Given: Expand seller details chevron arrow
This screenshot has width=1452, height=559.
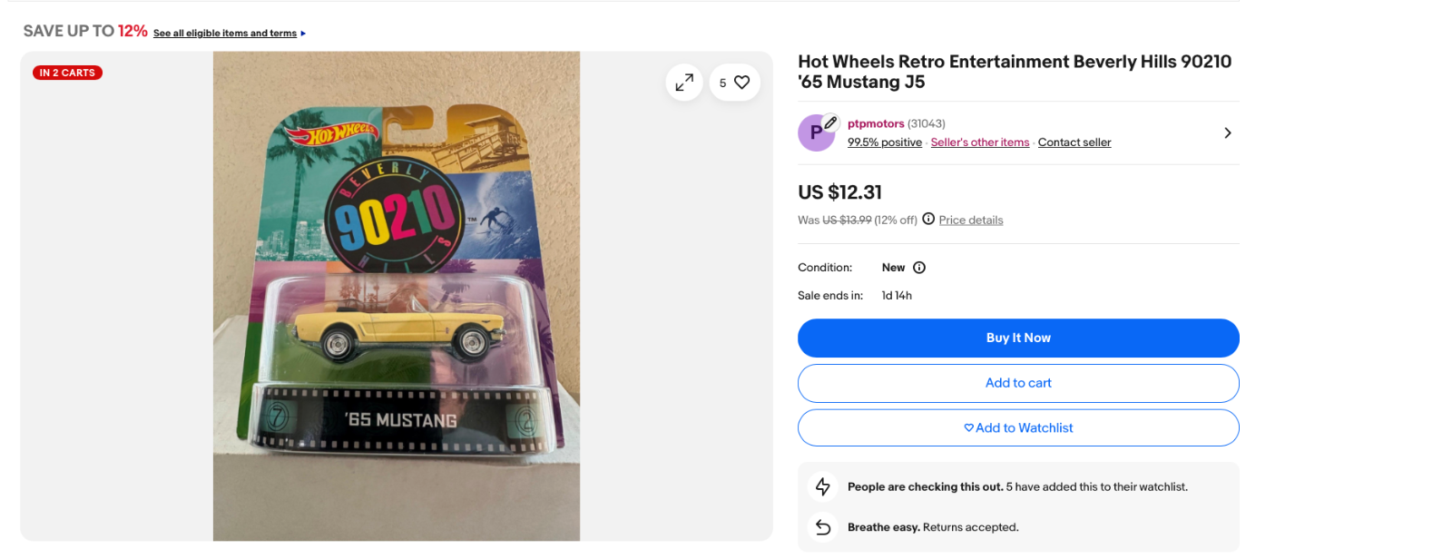Looking at the screenshot, I should coord(1227,133).
